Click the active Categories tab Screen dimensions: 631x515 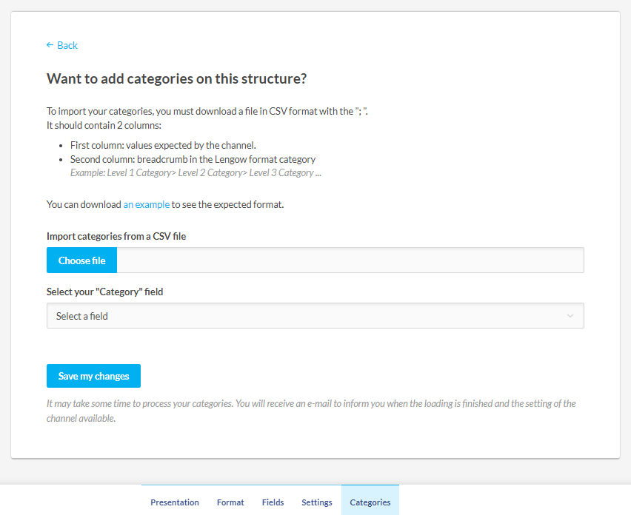370,502
